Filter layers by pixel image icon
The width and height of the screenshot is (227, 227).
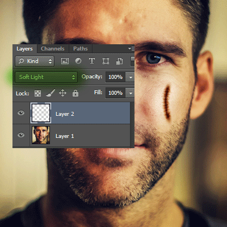coord(65,61)
